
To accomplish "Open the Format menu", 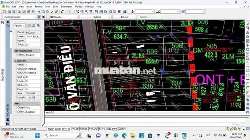I will [39, 7].
